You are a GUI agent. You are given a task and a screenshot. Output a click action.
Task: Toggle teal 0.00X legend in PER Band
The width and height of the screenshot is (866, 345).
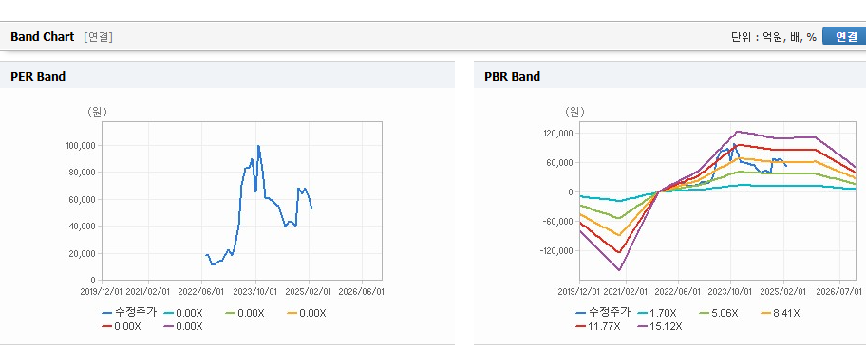[183, 313]
